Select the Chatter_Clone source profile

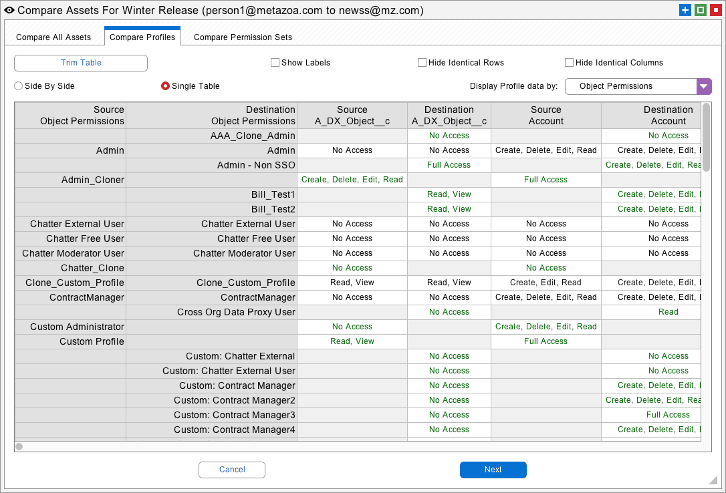pos(70,269)
